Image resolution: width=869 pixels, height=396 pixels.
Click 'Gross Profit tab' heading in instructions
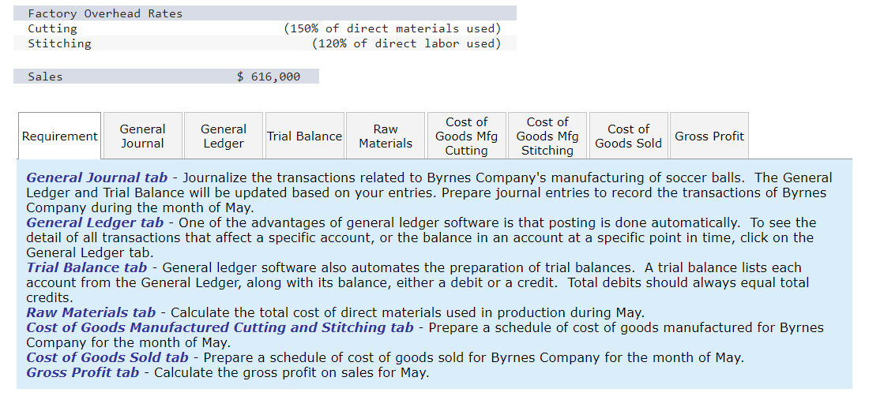(x=83, y=372)
